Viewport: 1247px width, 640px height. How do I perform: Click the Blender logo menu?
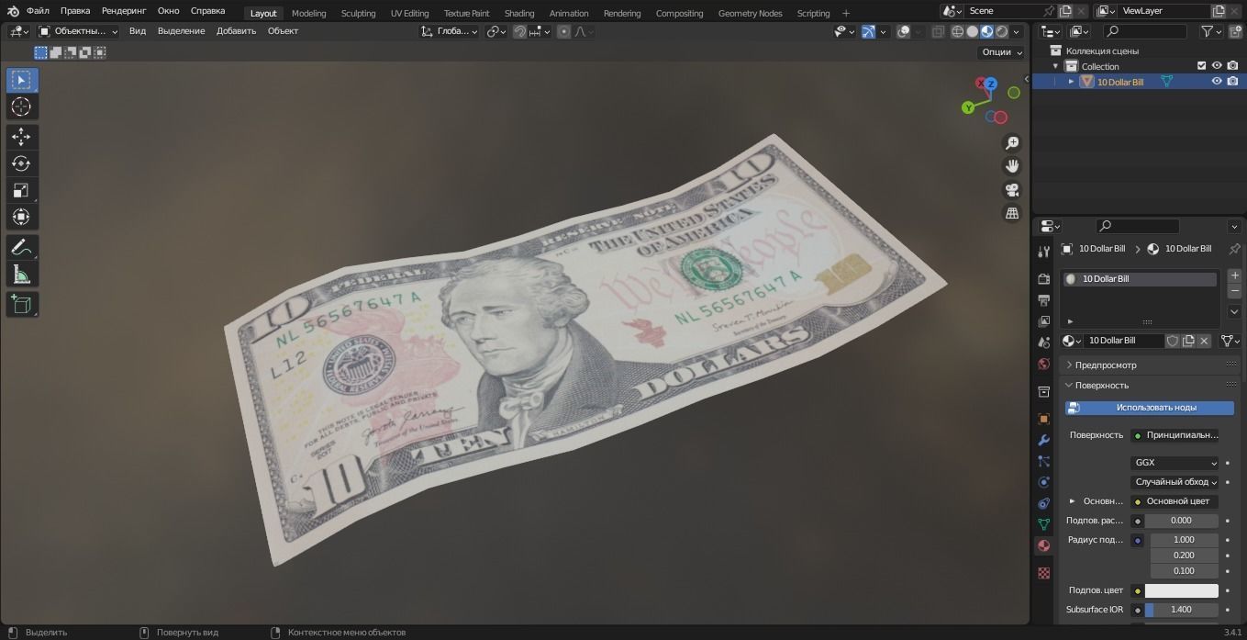point(13,11)
